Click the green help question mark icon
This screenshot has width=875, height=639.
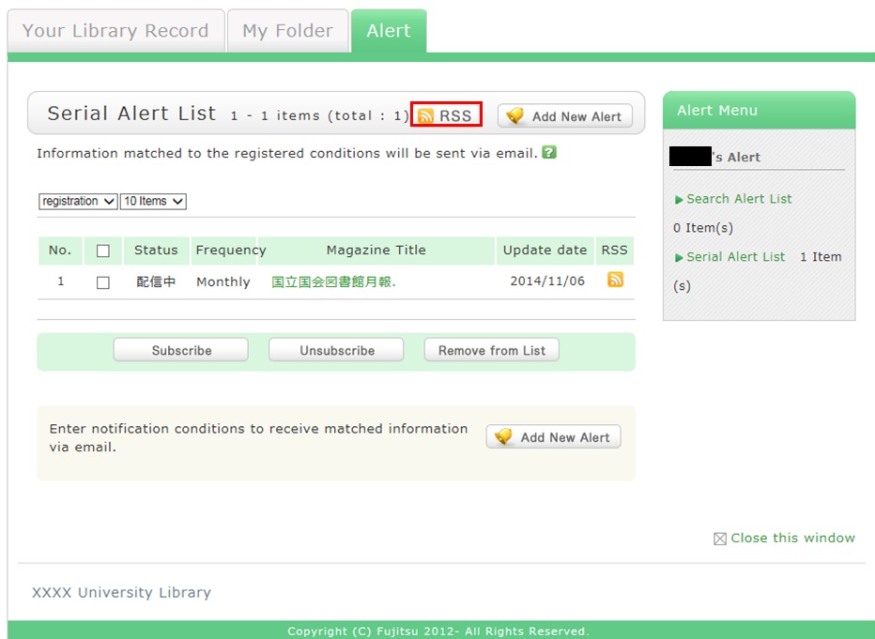point(549,152)
